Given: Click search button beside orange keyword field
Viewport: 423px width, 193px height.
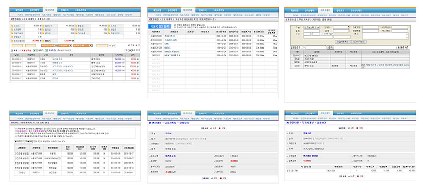Looking at the screenshot, I should click(112, 46).
